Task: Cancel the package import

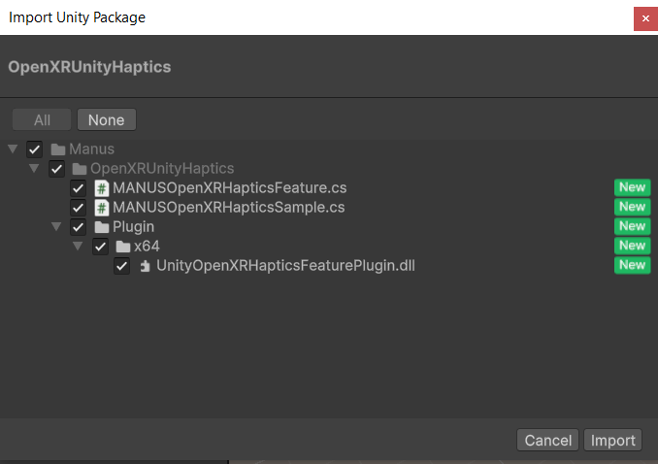Action: click(x=547, y=441)
